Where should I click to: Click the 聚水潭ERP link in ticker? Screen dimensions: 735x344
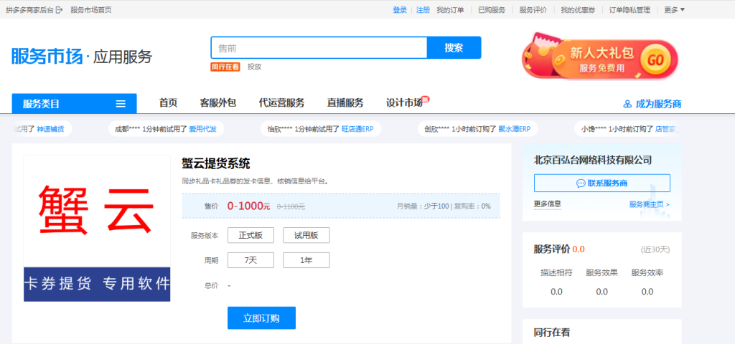coord(514,129)
